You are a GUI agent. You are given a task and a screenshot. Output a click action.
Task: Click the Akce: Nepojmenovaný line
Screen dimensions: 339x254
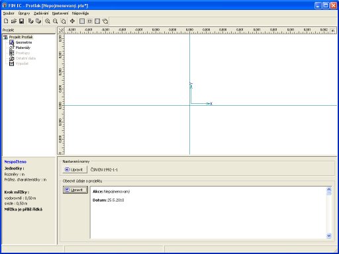(111, 192)
